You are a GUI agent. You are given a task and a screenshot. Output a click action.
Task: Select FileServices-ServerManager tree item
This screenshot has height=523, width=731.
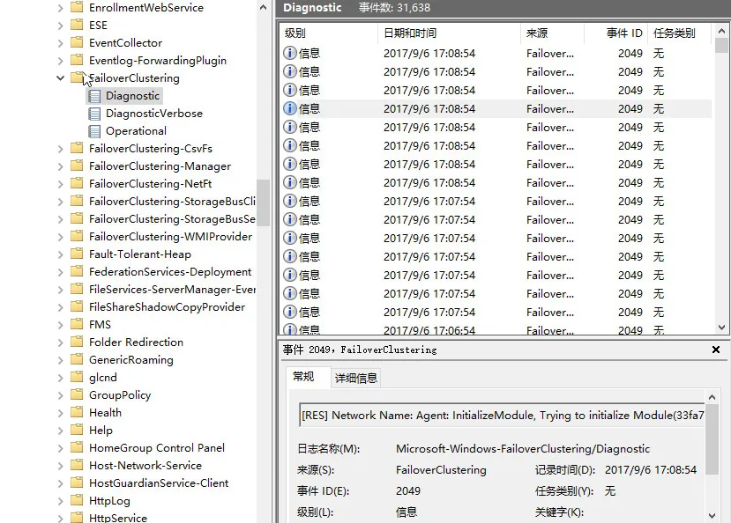click(x=172, y=290)
